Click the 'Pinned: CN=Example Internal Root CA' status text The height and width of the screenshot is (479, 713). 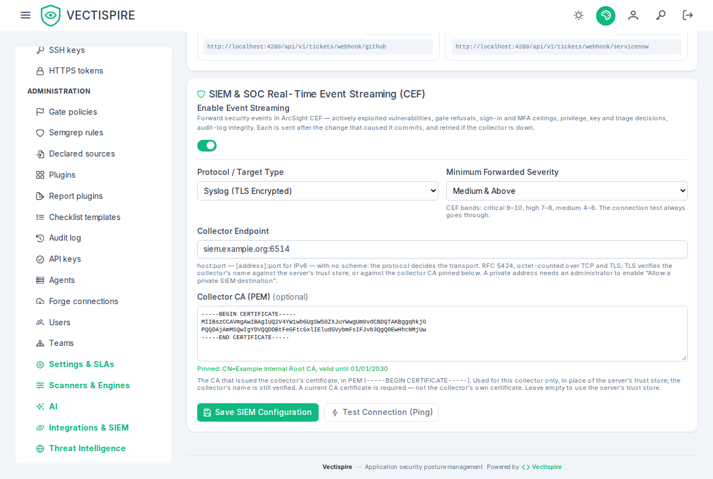click(292, 369)
